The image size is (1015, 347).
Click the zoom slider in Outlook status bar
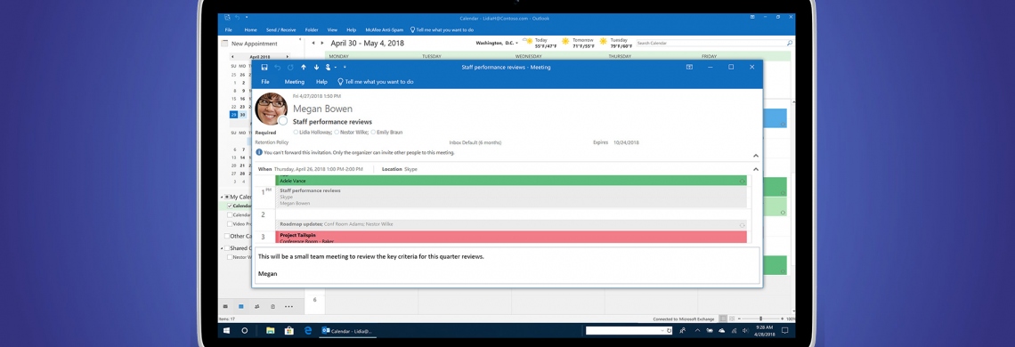[x=760, y=319]
